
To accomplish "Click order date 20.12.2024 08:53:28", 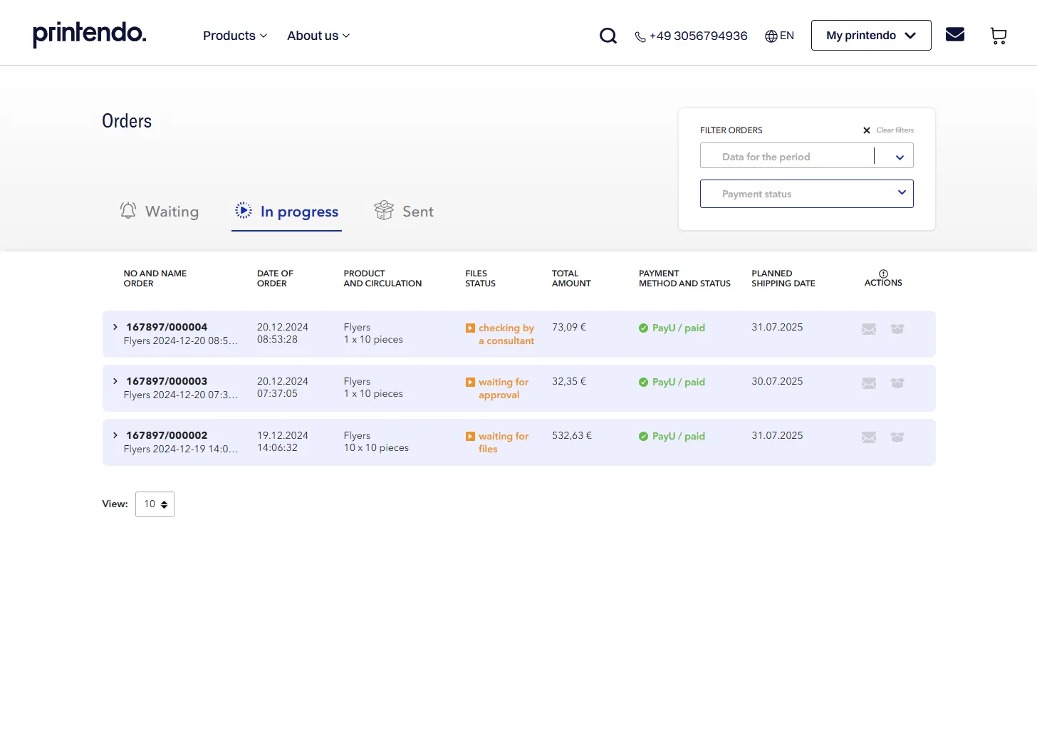I will pos(283,333).
